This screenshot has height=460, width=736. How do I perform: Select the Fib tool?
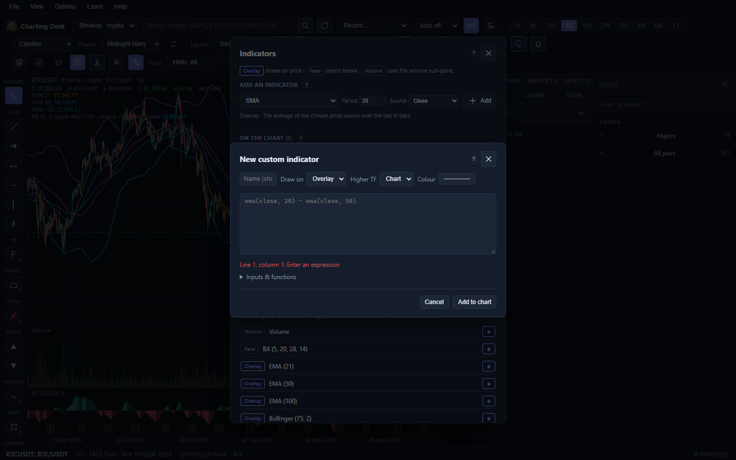14,255
